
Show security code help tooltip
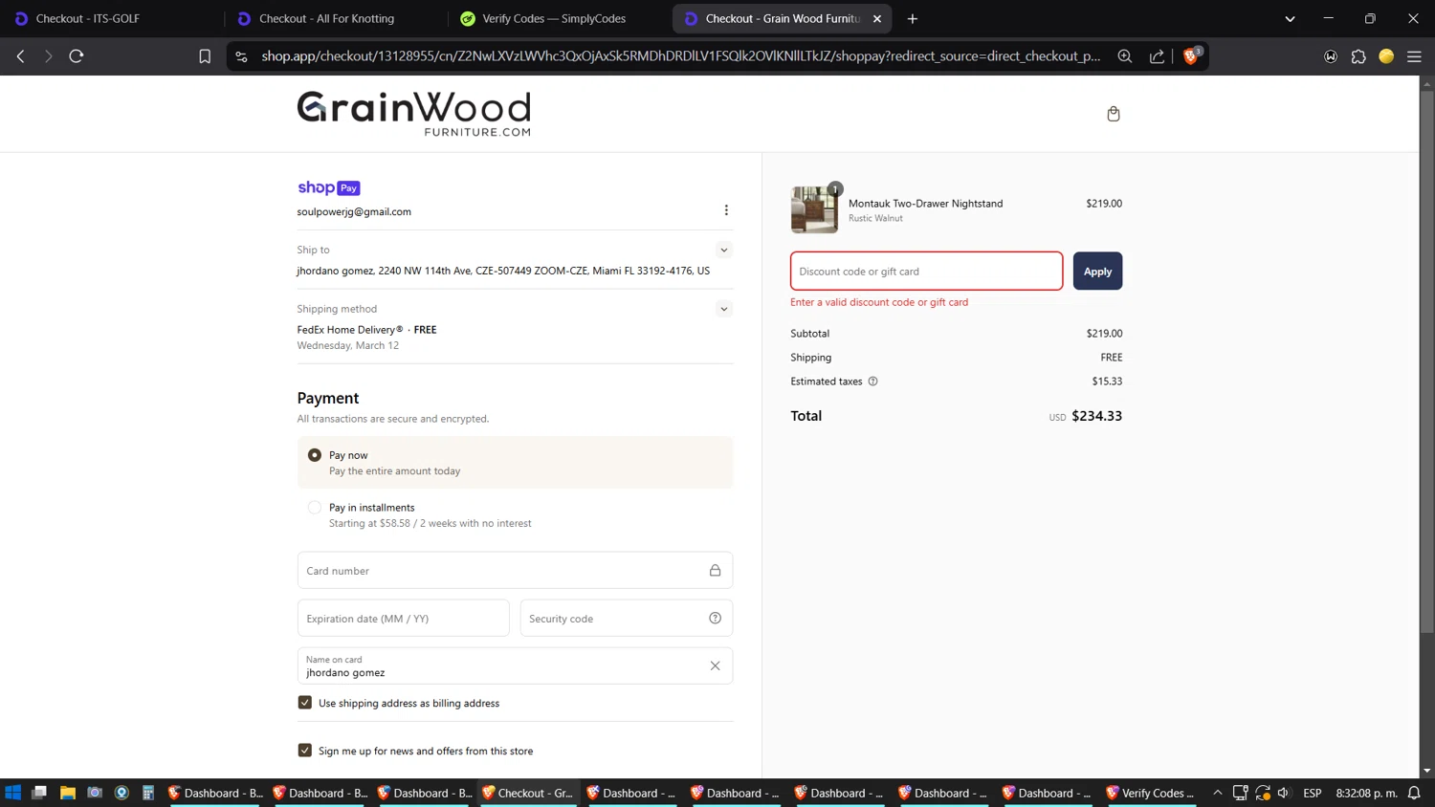pyautogui.click(x=715, y=618)
